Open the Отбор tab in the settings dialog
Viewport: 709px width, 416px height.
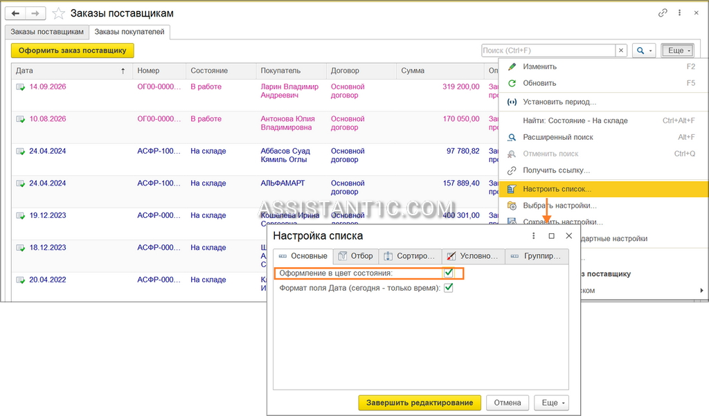357,256
